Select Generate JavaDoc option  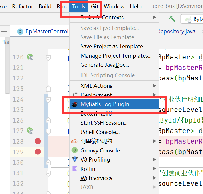click(x=114, y=65)
